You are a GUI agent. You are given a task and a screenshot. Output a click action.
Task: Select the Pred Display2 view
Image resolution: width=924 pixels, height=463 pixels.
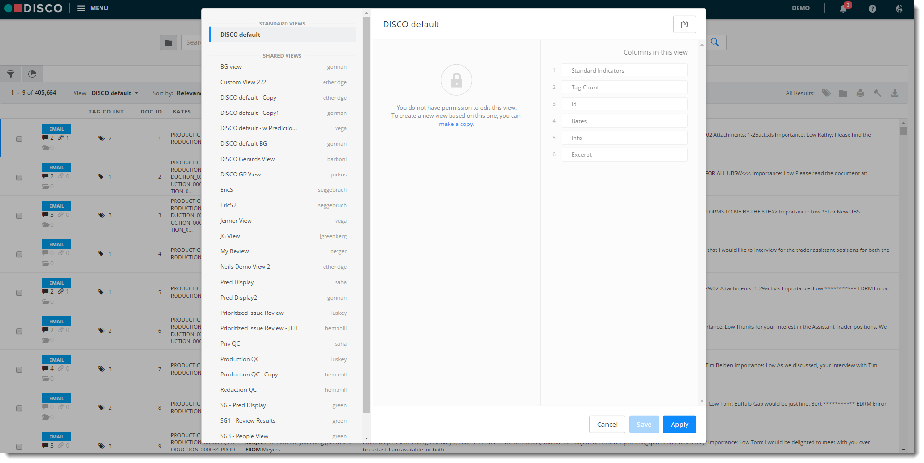(283, 298)
